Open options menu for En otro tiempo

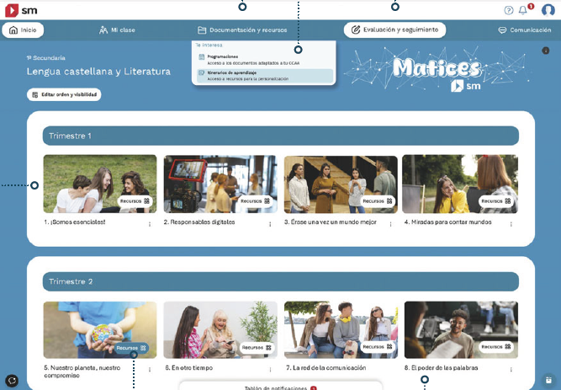(270, 369)
